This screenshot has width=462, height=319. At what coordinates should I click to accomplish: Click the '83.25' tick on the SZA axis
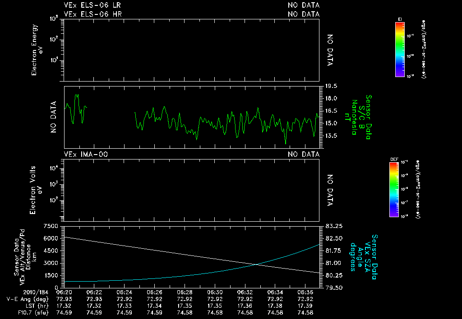[x=334, y=226]
